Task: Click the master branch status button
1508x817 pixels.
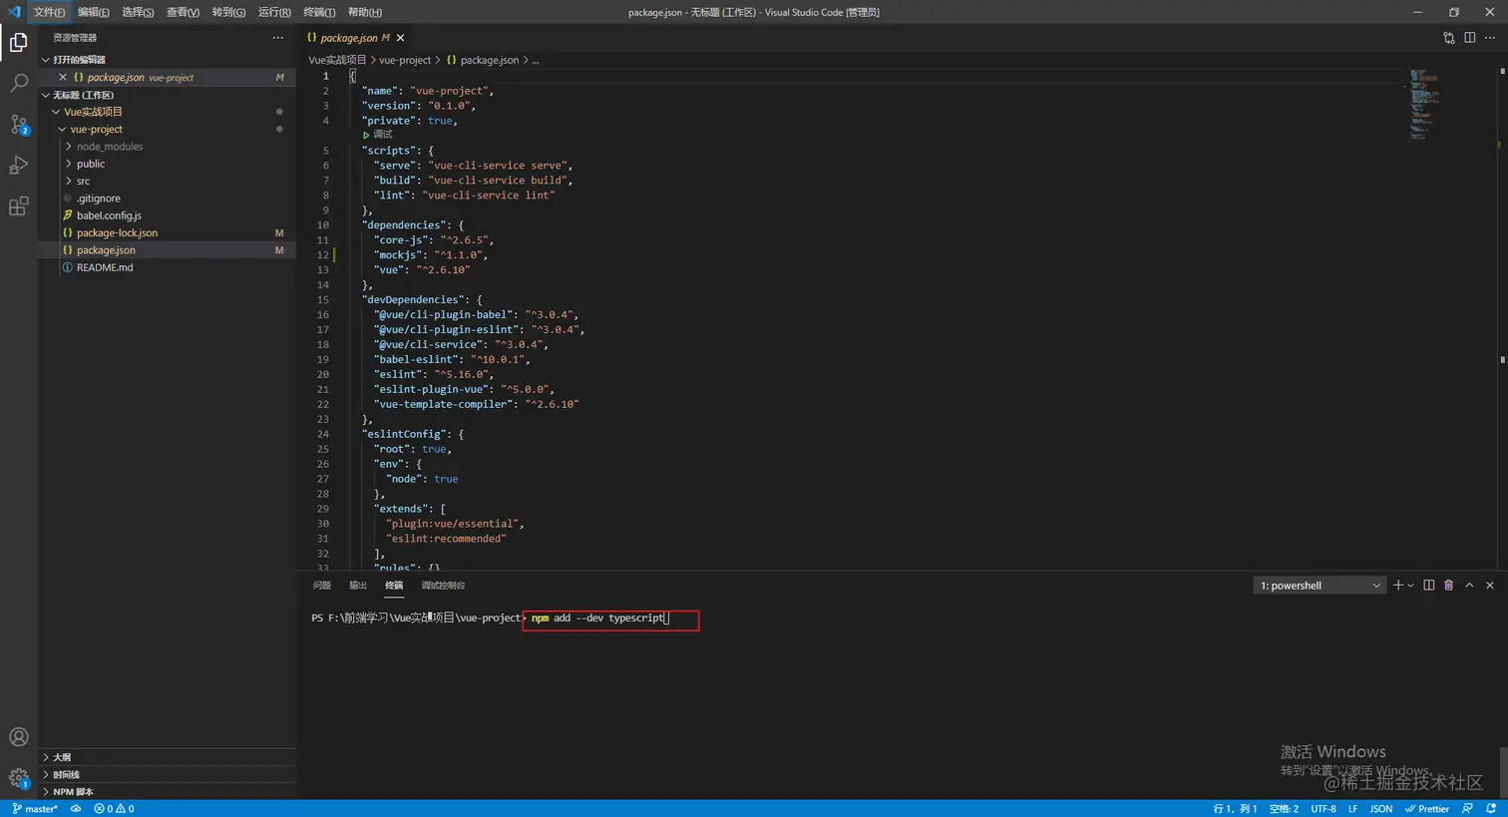Action: click(36, 809)
